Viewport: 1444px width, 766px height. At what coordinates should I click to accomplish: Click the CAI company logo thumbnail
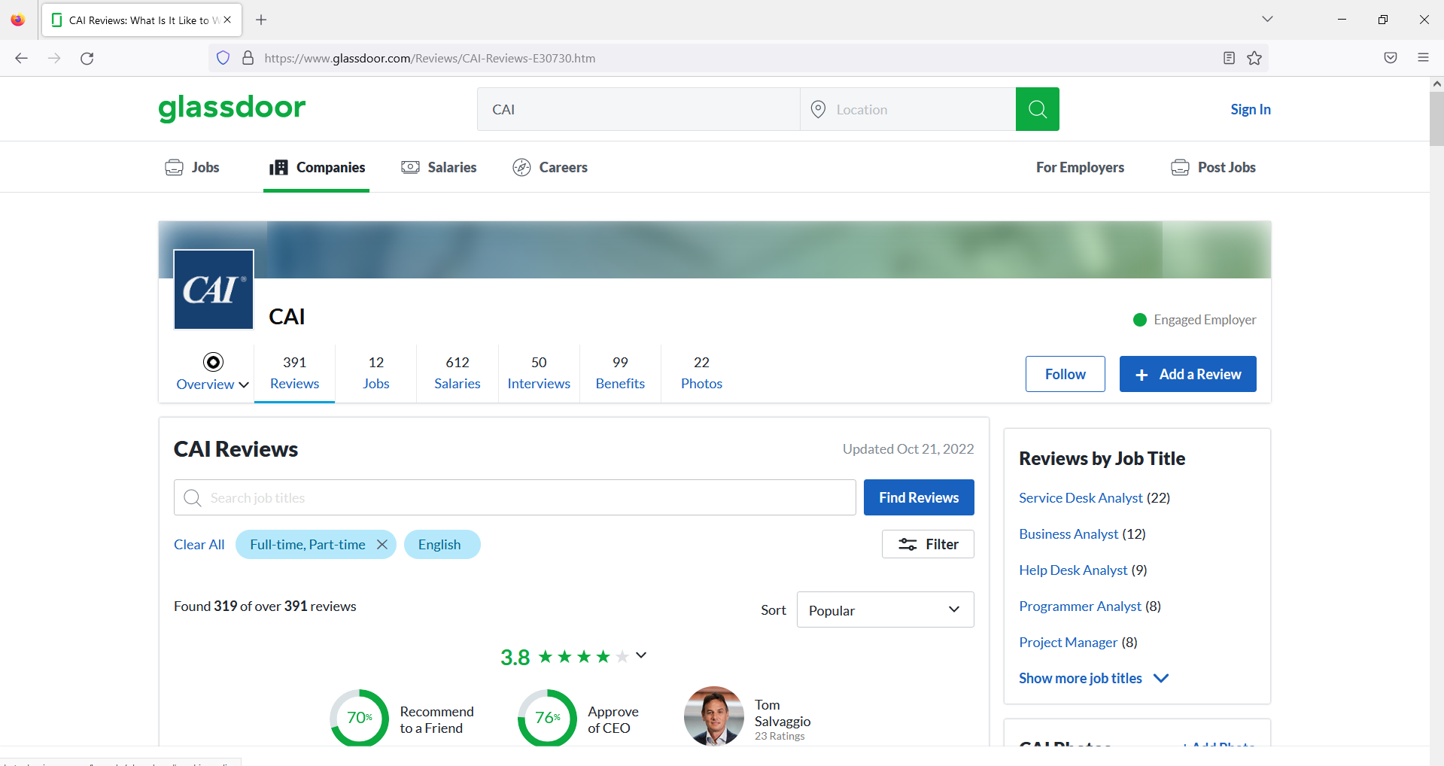(x=214, y=290)
